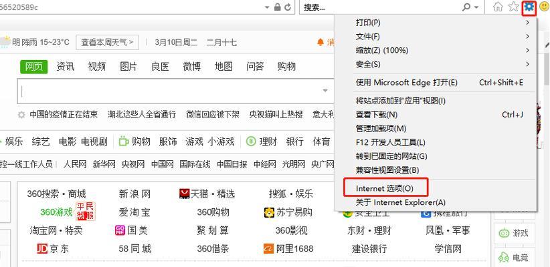Click the 游戏 gamepad sidebar icon

click(x=505, y=233)
